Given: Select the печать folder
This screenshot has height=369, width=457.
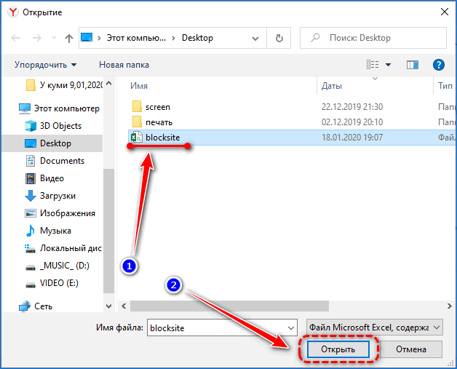Looking at the screenshot, I should 159,122.
